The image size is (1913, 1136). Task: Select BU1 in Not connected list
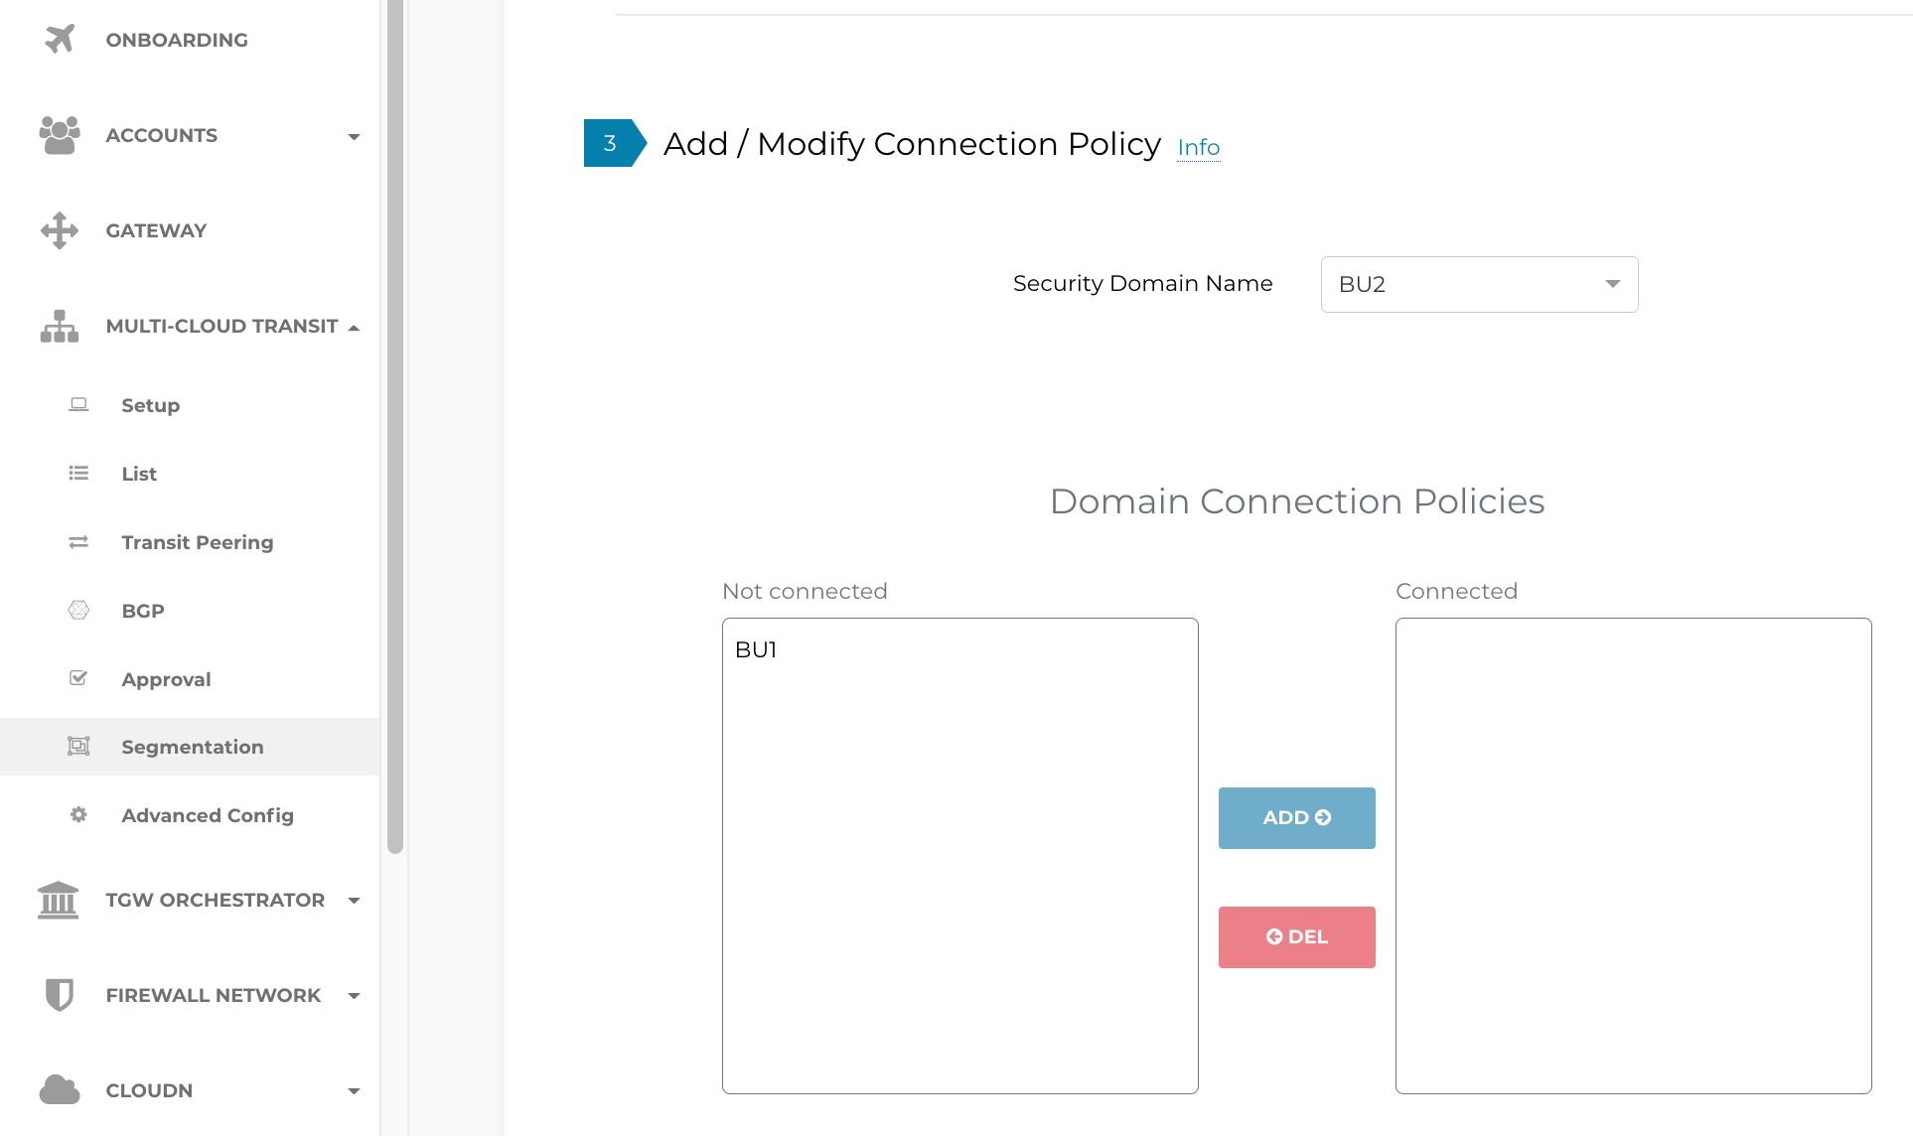click(x=756, y=649)
